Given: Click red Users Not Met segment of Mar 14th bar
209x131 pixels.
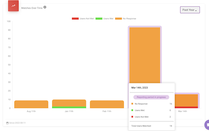Looking at the screenshot, I should (x=186, y=107).
